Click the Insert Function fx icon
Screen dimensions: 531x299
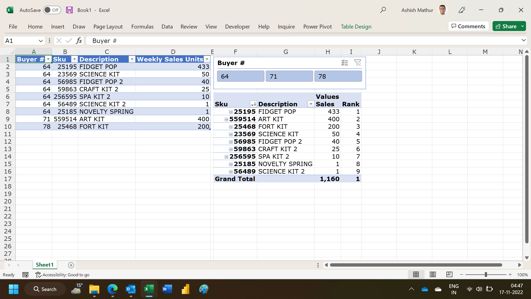79,41
